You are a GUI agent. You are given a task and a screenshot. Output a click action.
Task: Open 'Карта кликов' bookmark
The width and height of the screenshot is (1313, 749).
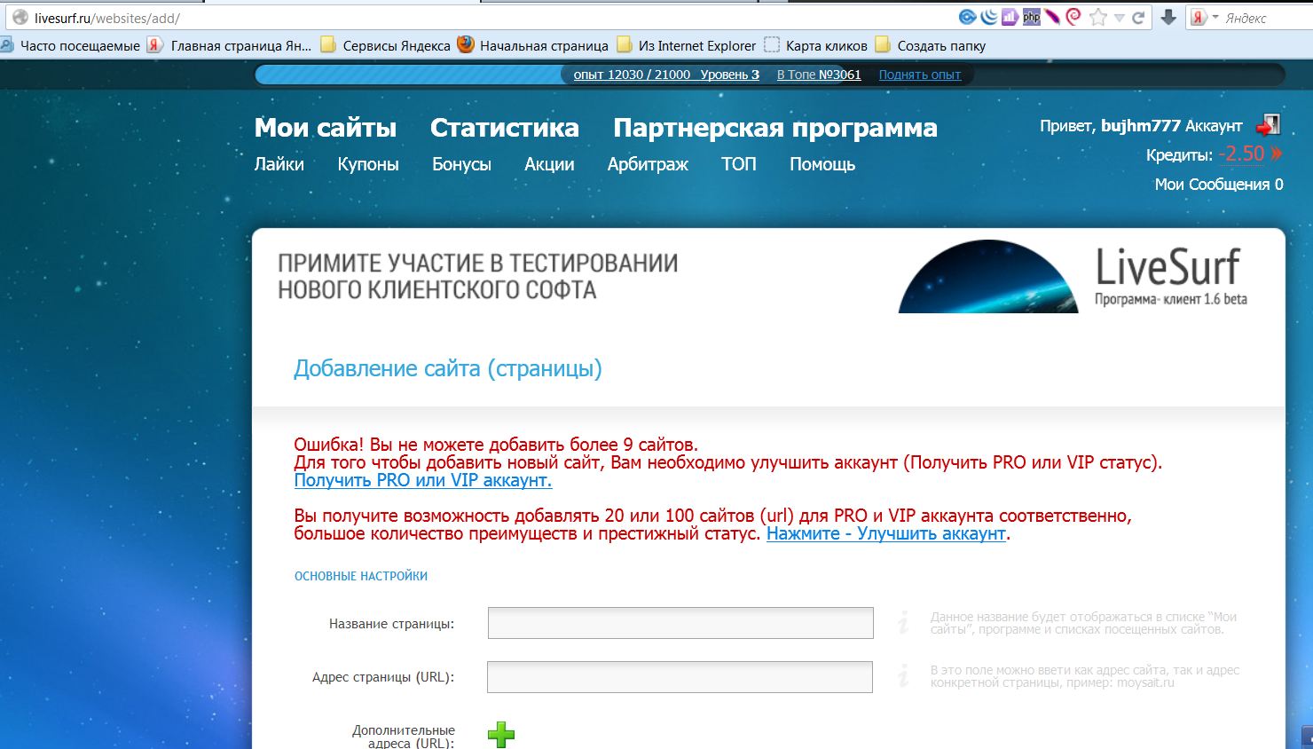pos(816,45)
